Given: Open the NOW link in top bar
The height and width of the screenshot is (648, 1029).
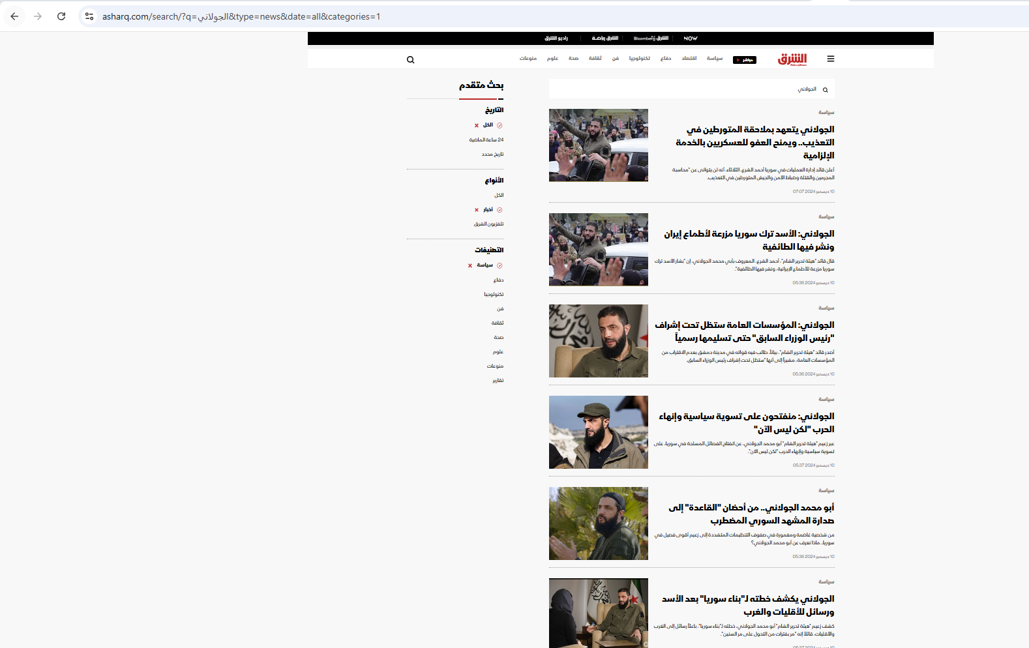Looking at the screenshot, I should (690, 38).
